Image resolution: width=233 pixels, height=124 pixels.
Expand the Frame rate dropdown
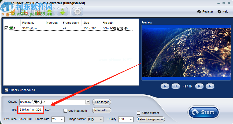point(62,119)
